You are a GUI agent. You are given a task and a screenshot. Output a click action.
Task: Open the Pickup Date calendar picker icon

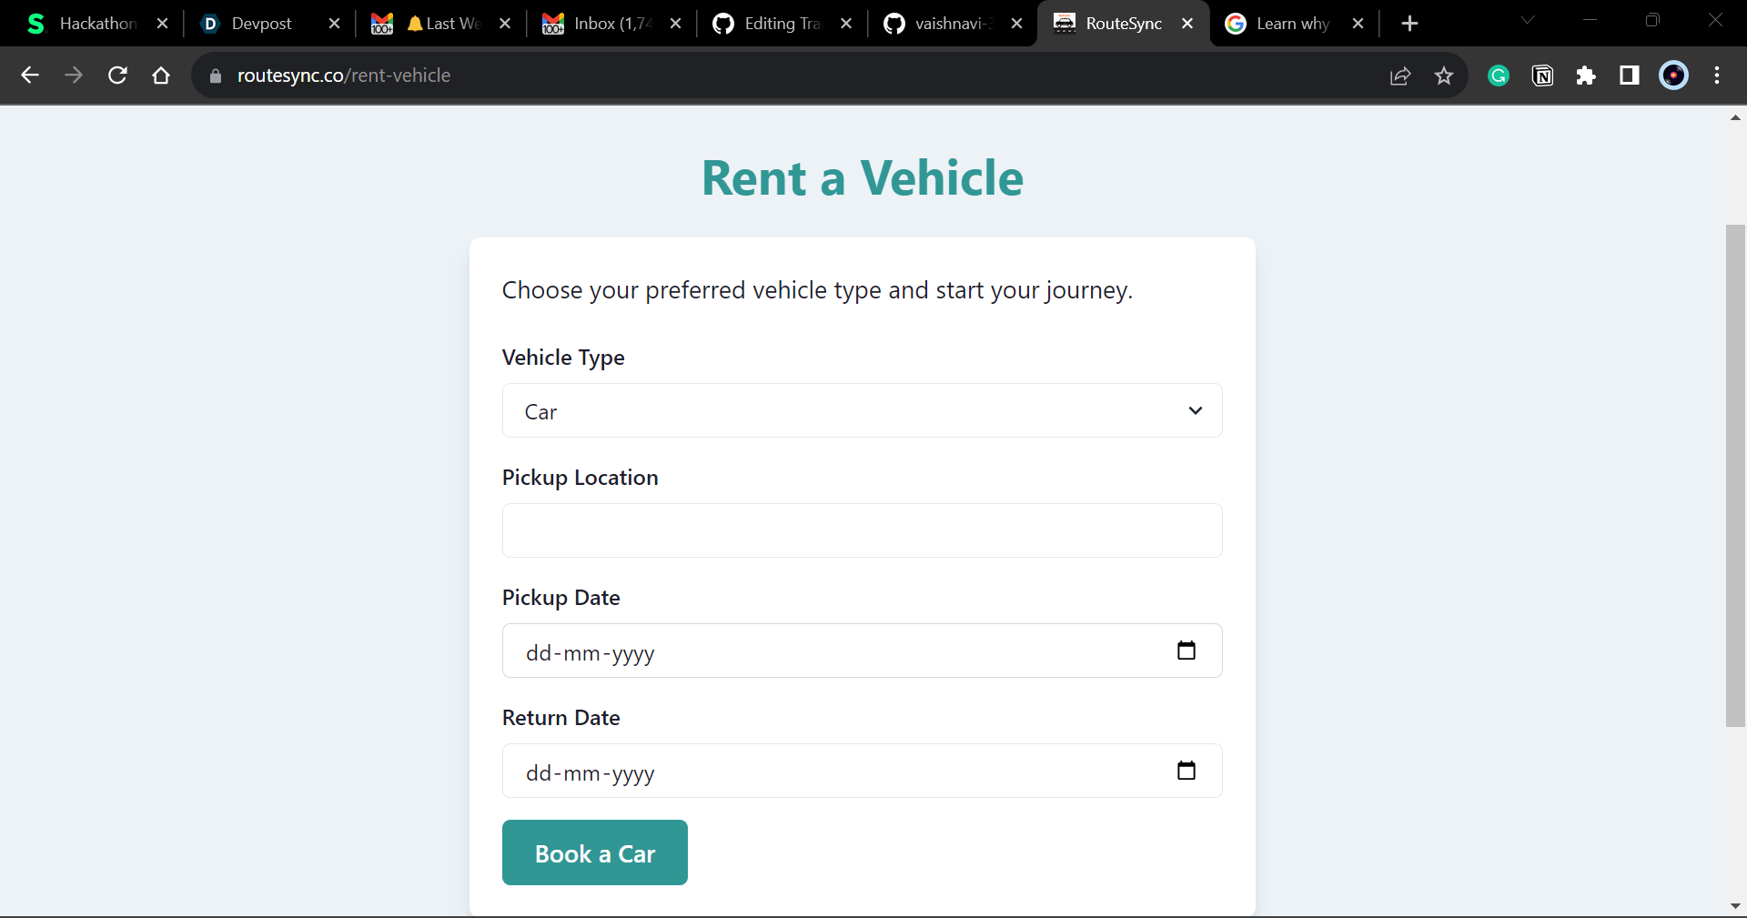tap(1186, 651)
